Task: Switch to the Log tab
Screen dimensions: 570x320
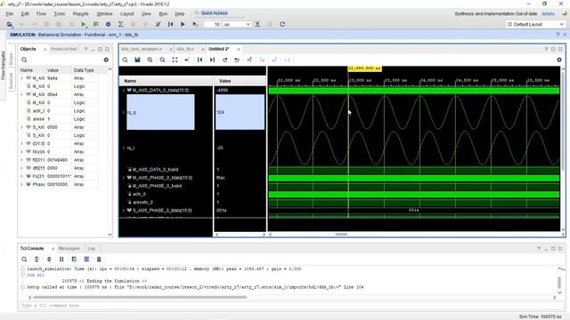Action: (91, 249)
